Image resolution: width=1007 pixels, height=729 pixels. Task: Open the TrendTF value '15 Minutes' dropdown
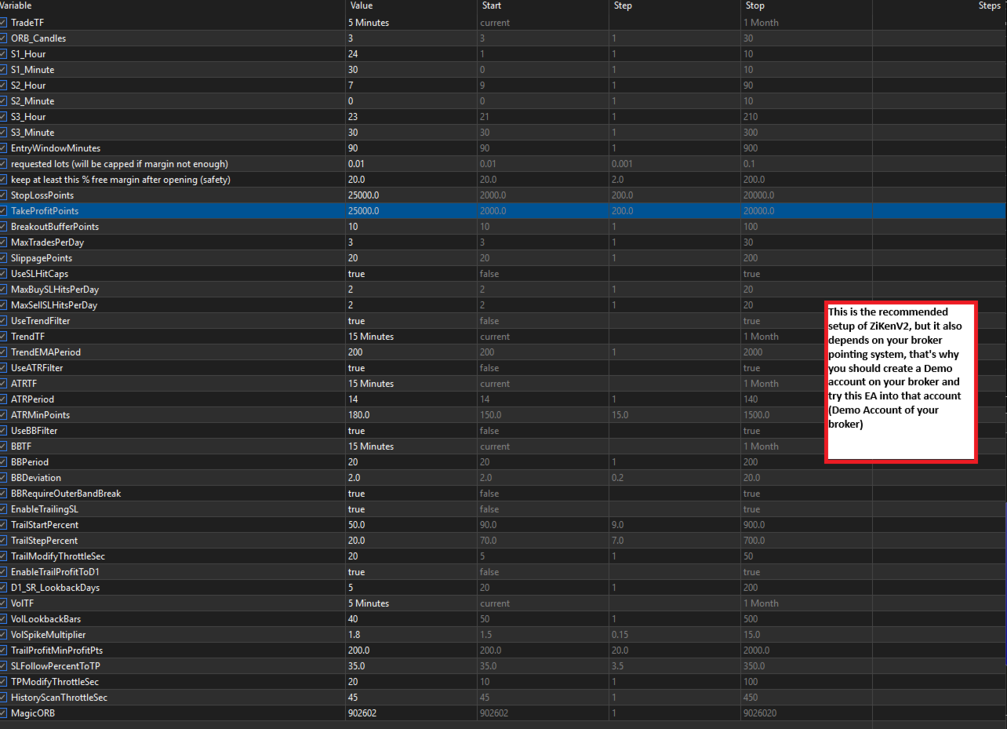tap(410, 337)
